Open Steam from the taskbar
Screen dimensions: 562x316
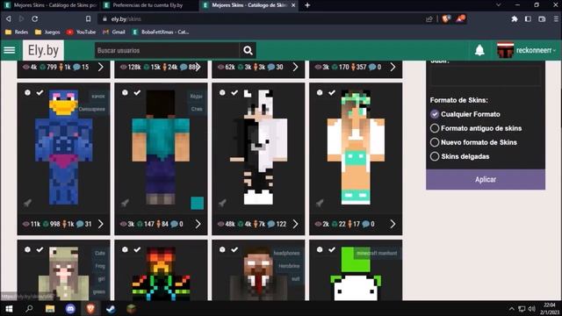click(x=111, y=308)
